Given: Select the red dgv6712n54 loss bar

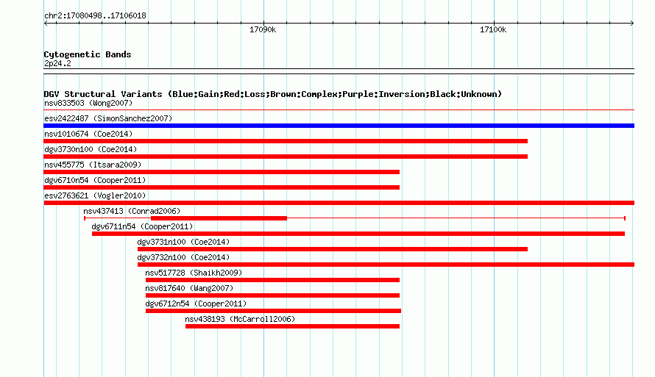Looking at the screenshot, I should (273, 311).
